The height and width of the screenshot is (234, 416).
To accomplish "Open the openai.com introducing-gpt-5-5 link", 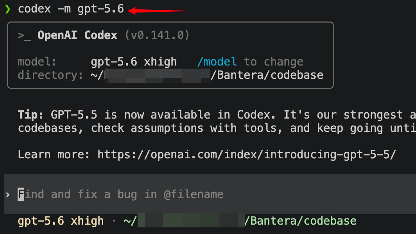I will (x=247, y=154).
